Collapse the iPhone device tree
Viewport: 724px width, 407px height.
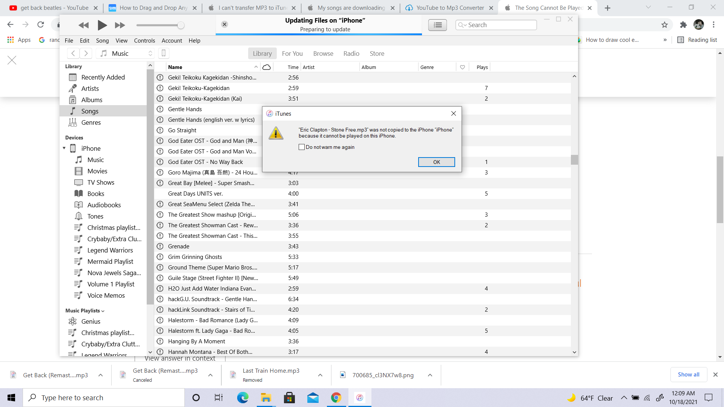(64, 148)
